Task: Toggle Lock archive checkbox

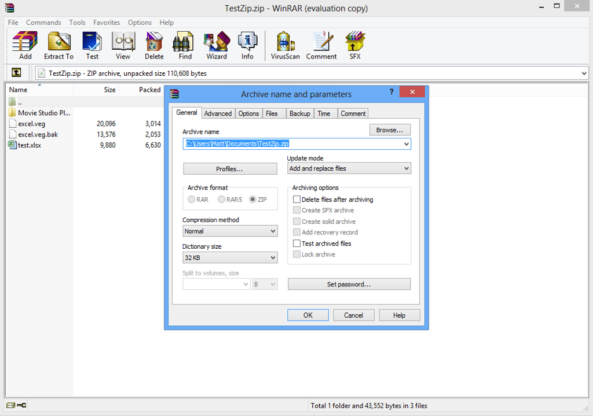Action: 297,254
